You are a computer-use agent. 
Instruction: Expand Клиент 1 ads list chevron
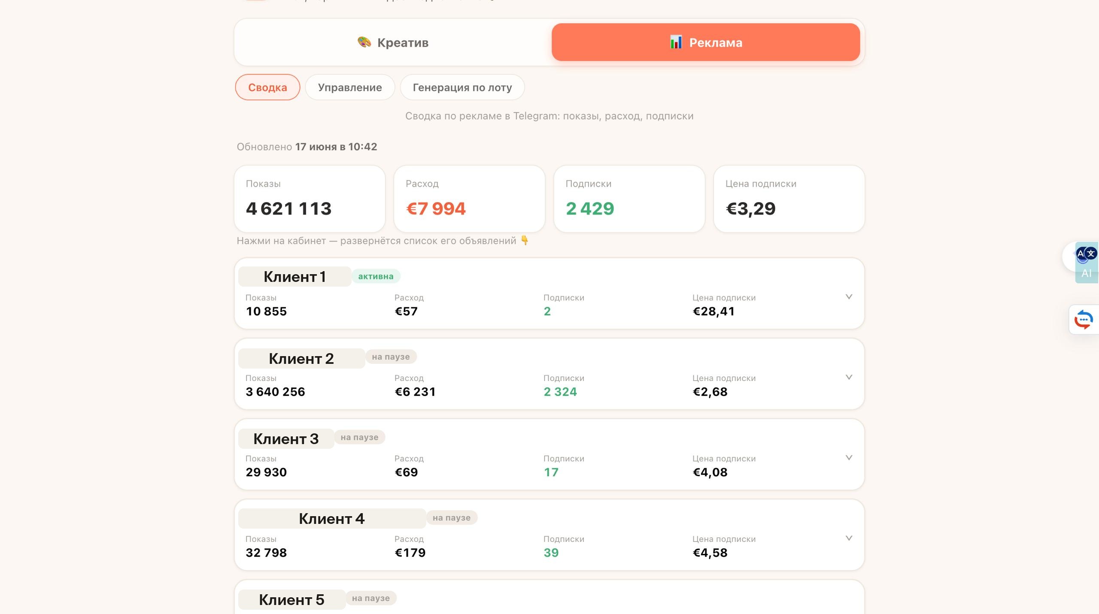[849, 297]
